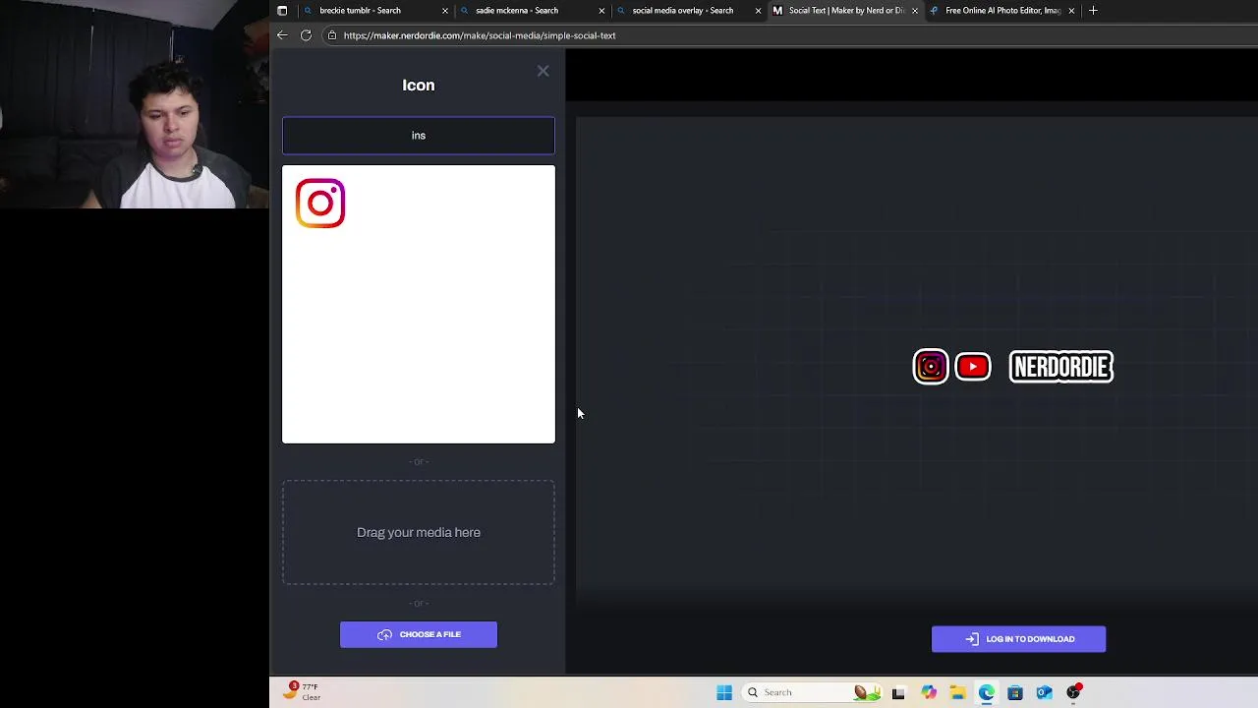The image size is (1258, 708).
Task: Go back in browser history
Action: coord(282,35)
